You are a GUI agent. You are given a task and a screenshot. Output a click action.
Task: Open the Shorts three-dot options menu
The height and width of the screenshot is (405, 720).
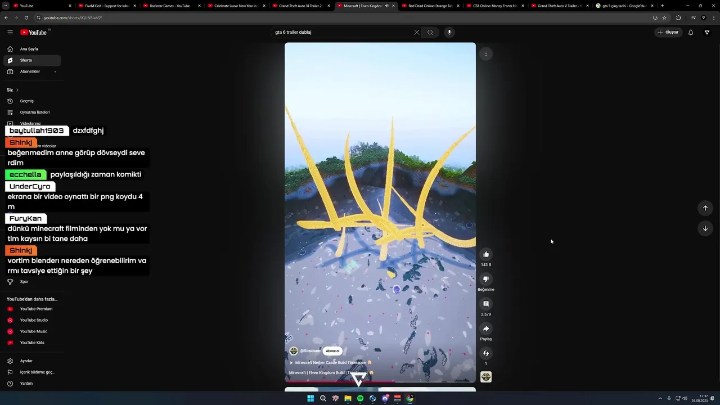tap(486, 54)
